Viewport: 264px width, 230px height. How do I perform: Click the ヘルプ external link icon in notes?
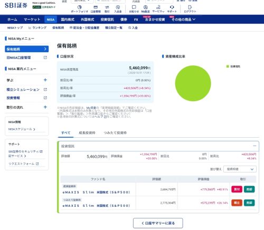tap(105, 117)
